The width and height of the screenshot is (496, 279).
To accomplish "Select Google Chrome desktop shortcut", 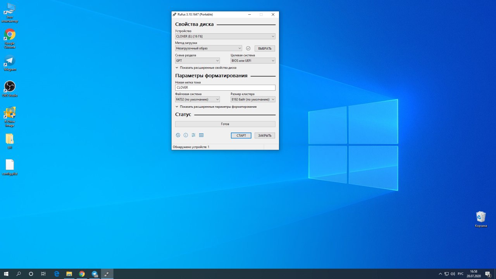I will click(x=10, y=39).
